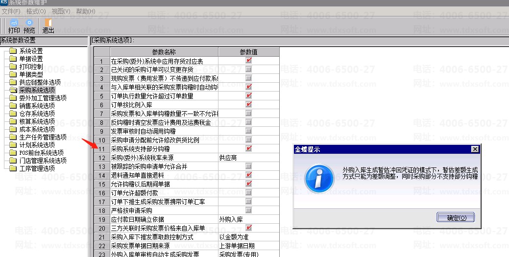Viewport: 509px width, 257px height.
Task: Click the 预览 (preview) toolbar icon
Action: [x=29, y=23]
